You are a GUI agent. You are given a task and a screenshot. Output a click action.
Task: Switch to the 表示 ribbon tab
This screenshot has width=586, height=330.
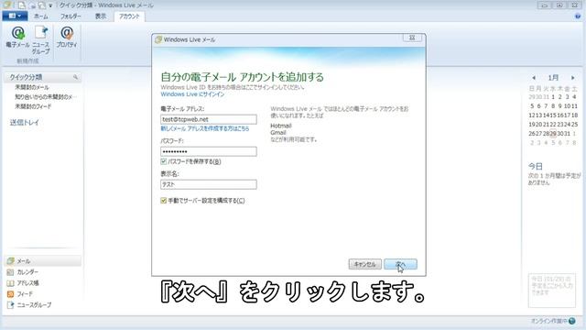click(x=100, y=16)
